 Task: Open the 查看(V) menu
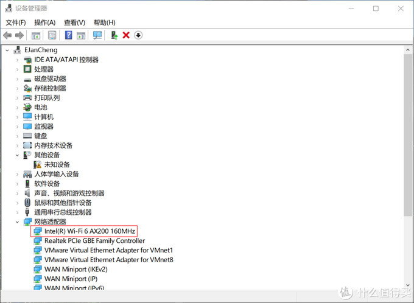click(x=75, y=23)
